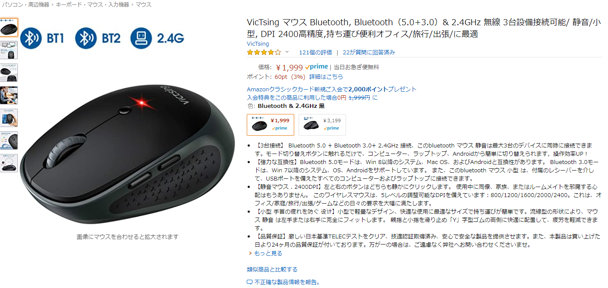The width and height of the screenshot is (608, 288).
Task: Click the Prime logo beside the price
Action: tap(316, 67)
